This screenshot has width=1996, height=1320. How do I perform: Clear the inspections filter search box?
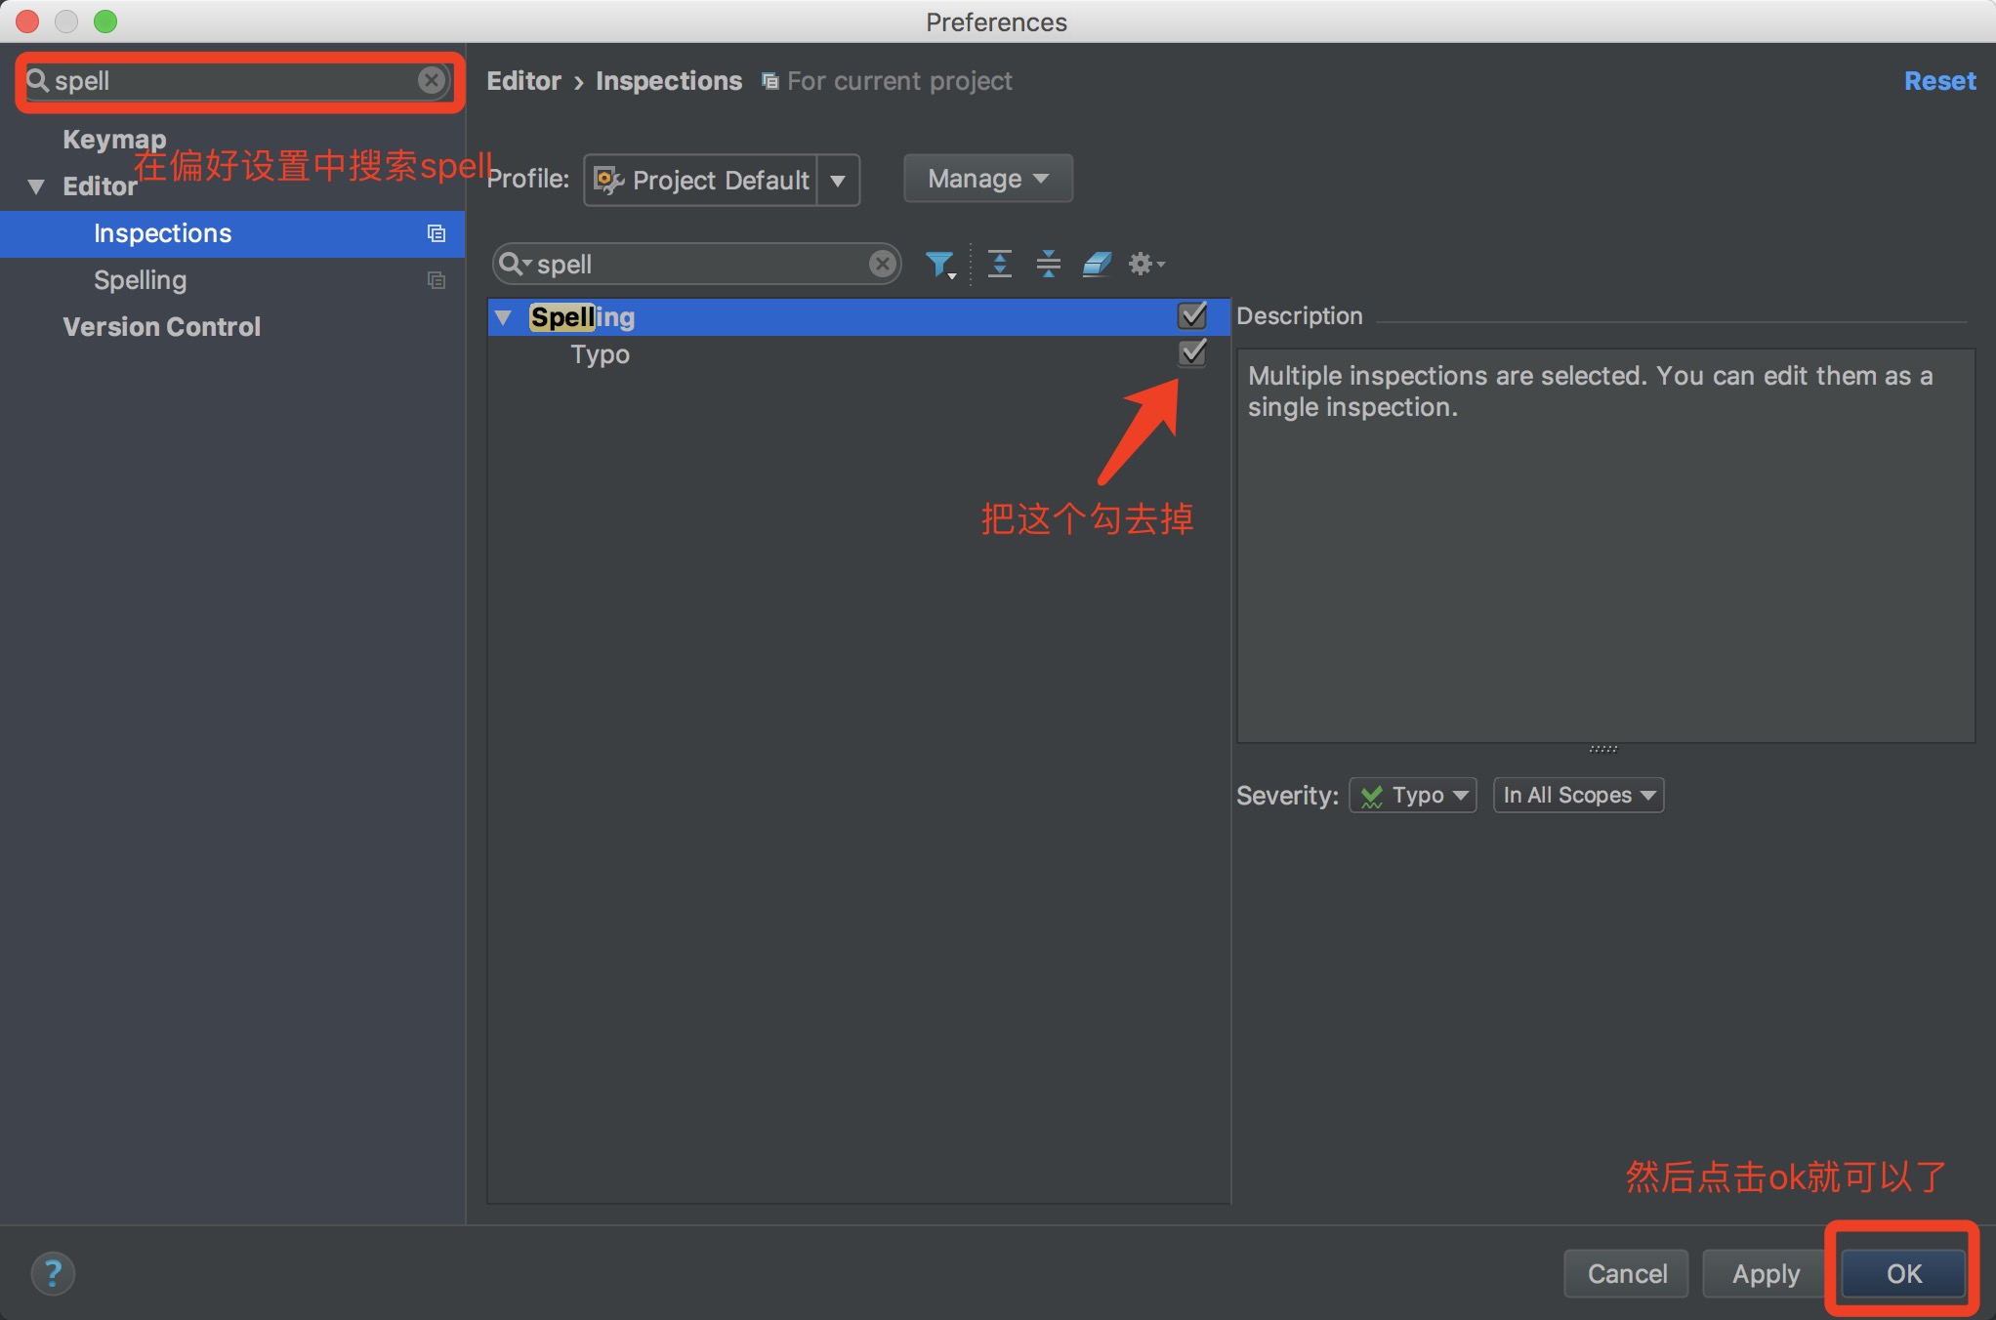click(882, 264)
